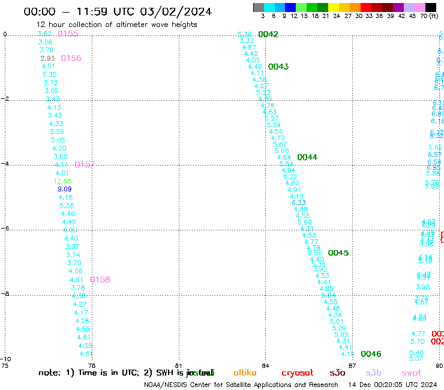
Task: Click the 5.01 value near the track's bottom
Action: pos(337,322)
